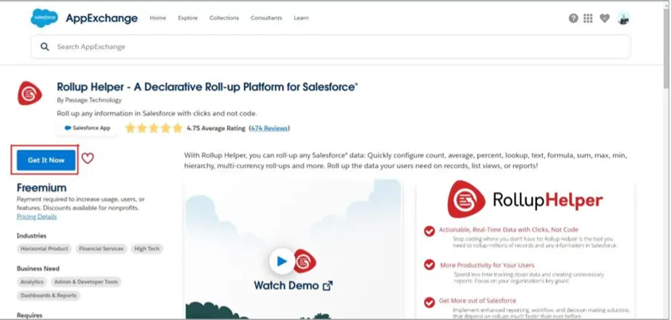Open the Explore menu item
The width and height of the screenshot is (671, 320).
click(x=188, y=18)
